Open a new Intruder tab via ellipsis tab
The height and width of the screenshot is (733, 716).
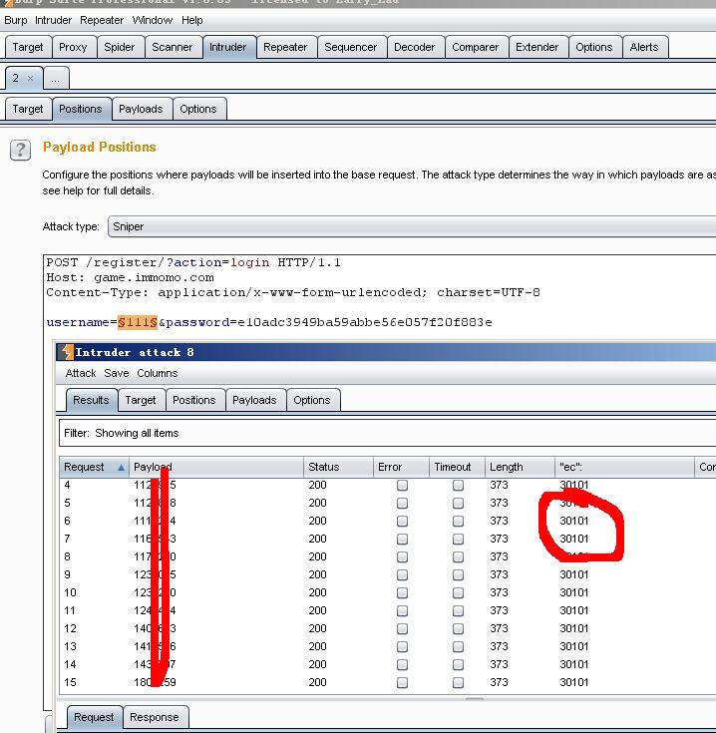(56, 78)
